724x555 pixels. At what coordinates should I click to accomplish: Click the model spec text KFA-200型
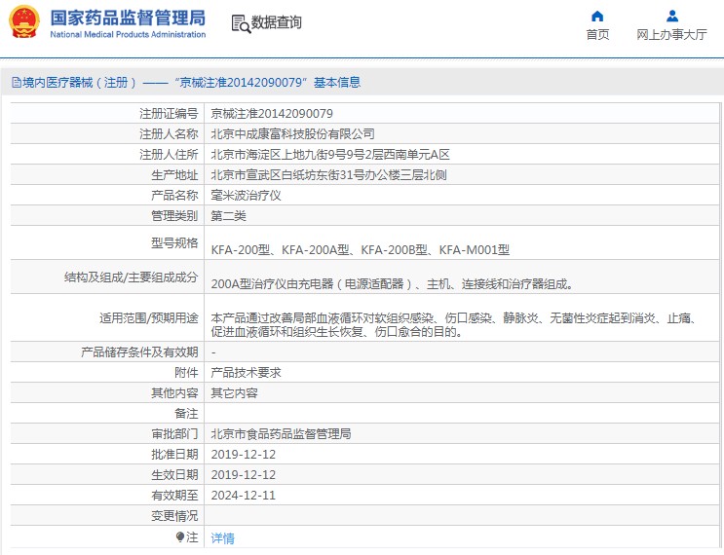(241, 250)
